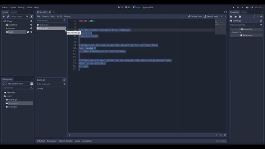Expand the Resource section in Inspector
This screenshot has height=149, width=265.
tap(231, 32)
